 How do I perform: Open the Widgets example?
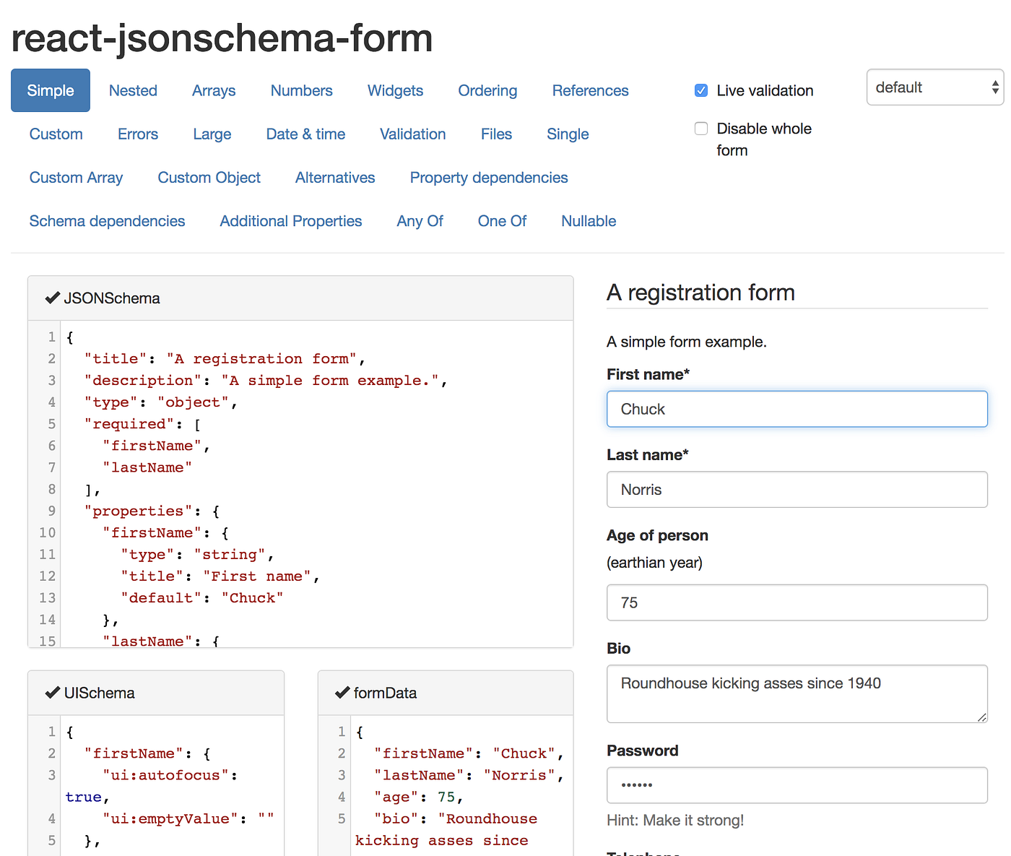[395, 90]
